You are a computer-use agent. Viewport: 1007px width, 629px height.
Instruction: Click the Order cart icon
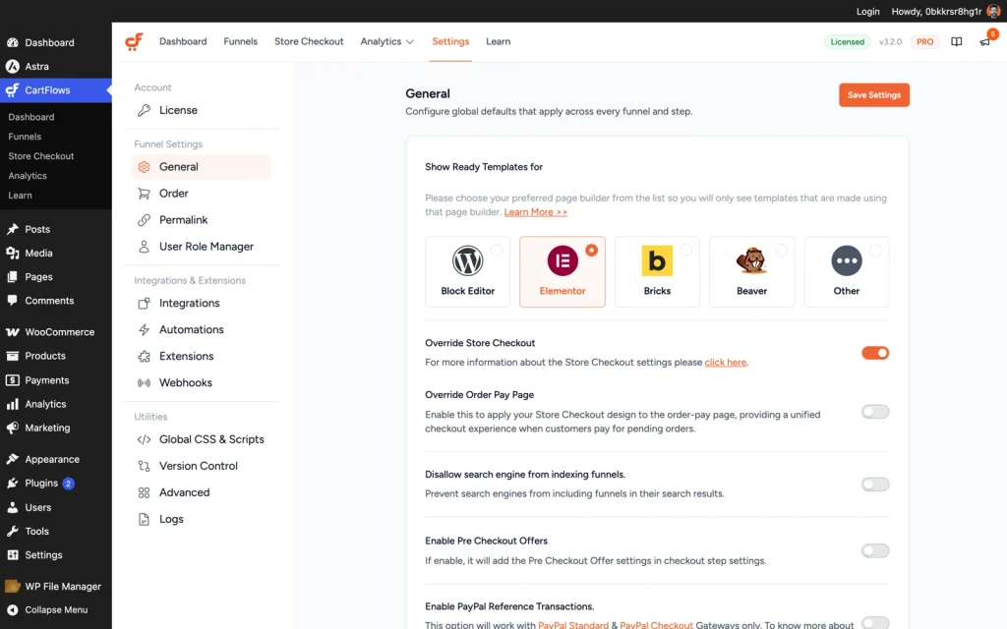pos(144,194)
